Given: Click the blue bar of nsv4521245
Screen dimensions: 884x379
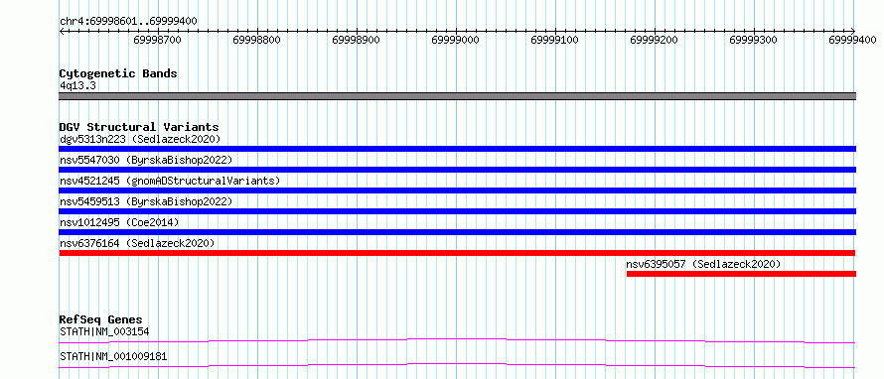Looking at the screenshot, I should pos(457,190).
